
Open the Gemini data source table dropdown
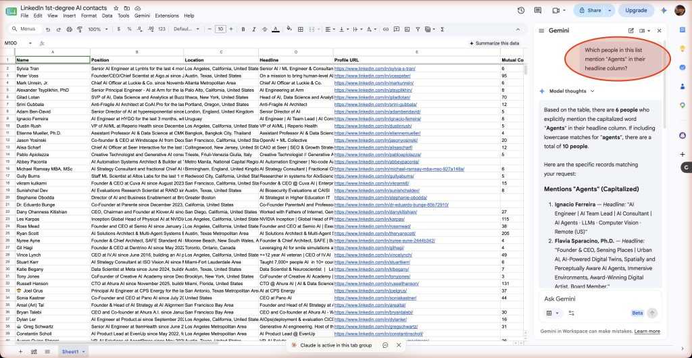tap(553, 313)
